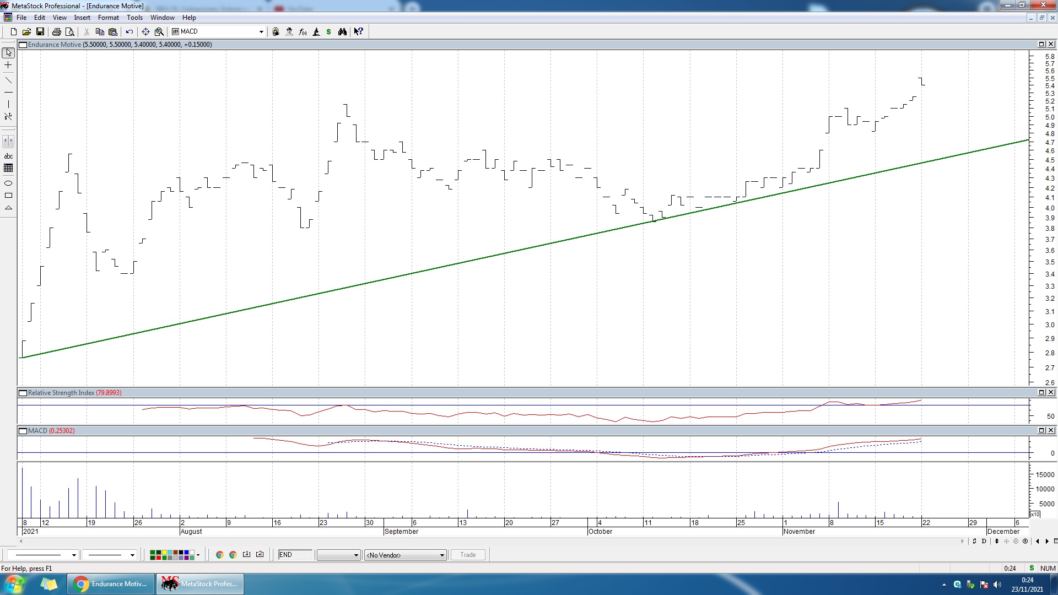Viewport: 1058px width, 595px height.
Task: Open the Edit menu
Action: click(x=40, y=18)
